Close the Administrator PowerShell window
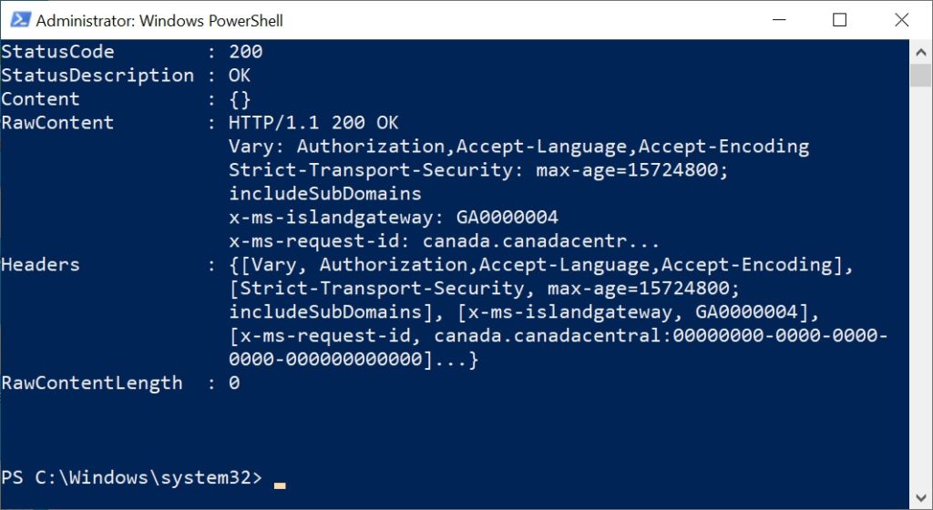Image resolution: width=933 pixels, height=510 pixels. tap(901, 20)
